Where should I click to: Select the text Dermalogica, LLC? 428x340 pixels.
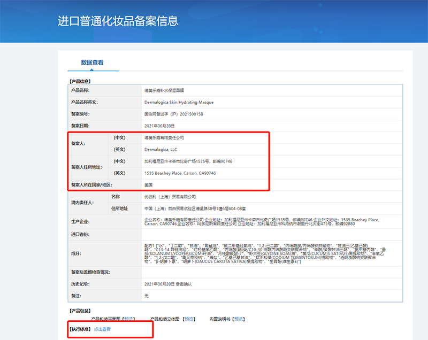pos(161,149)
